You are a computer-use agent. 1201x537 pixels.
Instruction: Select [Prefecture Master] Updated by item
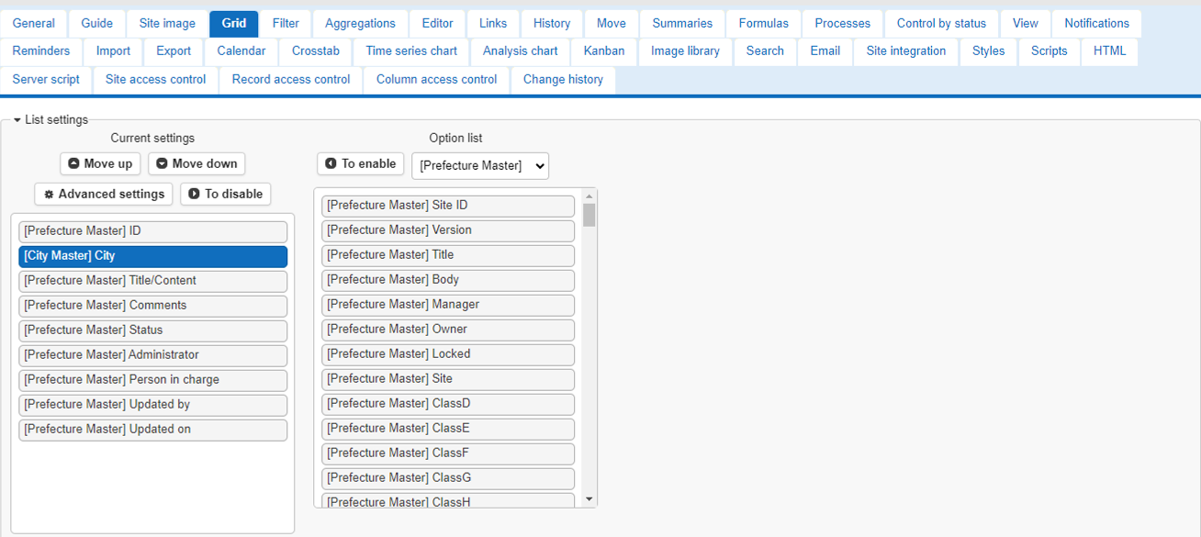[153, 405]
